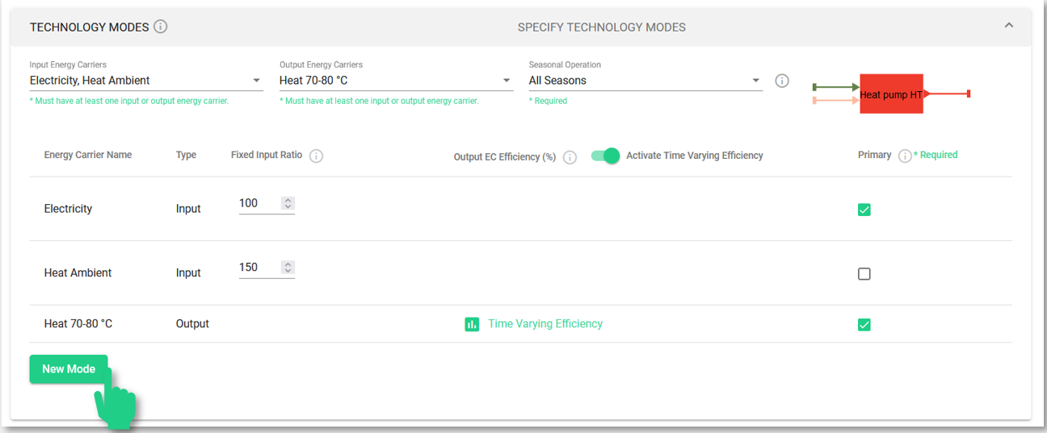Viewport: 1047px width, 433px height.
Task: Click the New Mode button
Action: tap(69, 369)
